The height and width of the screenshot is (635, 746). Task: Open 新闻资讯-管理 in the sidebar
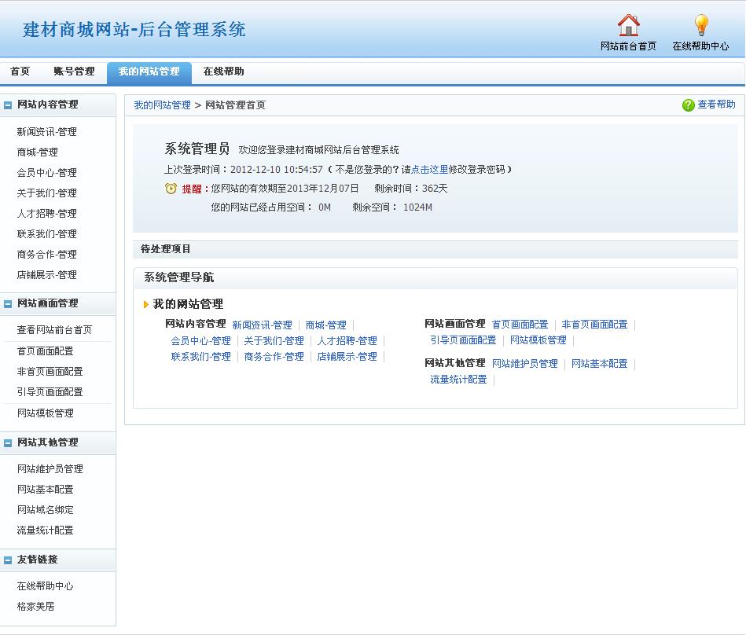pyautogui.click(x=46, y=132)
